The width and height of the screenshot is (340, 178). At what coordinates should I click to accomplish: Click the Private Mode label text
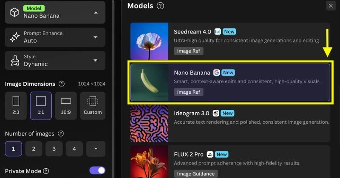(23, 171)
